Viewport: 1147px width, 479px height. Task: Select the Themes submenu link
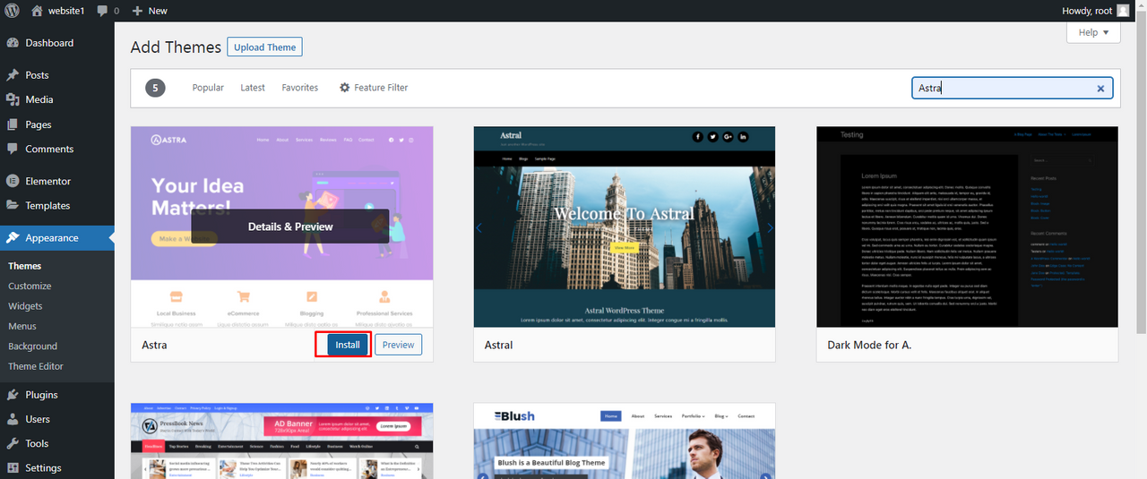click(x=25, y=266)
